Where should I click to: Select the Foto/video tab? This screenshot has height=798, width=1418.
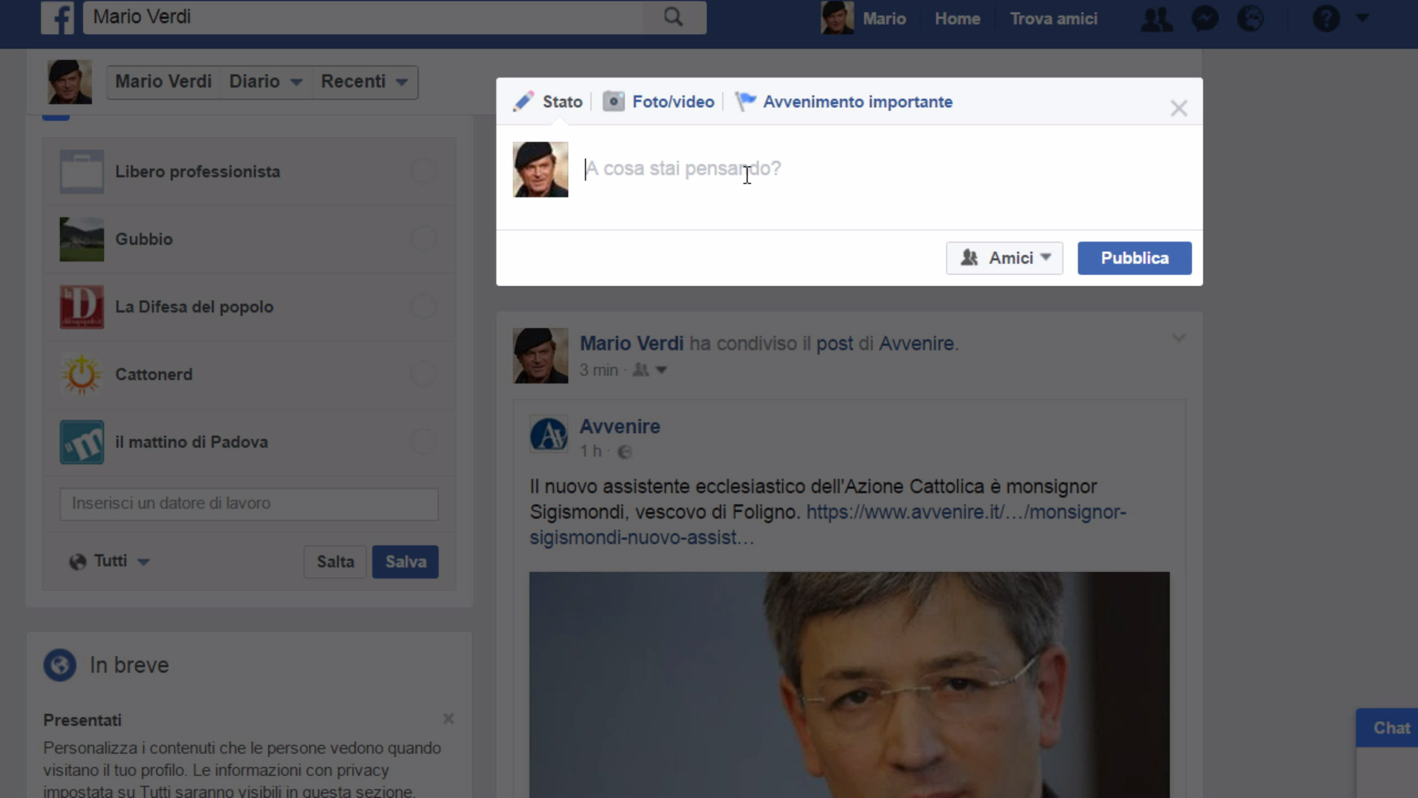pos(659,101)
